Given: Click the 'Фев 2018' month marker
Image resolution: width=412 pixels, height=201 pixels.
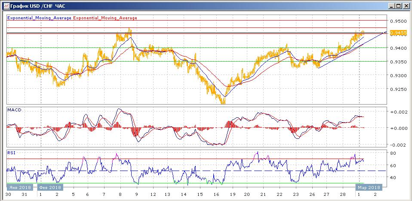Looking at the screenshot, I should pyautogui.click(x=50, y=187).
